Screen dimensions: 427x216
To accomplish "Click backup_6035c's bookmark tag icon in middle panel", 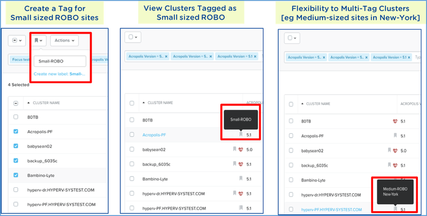I will [x=234, y=164].
